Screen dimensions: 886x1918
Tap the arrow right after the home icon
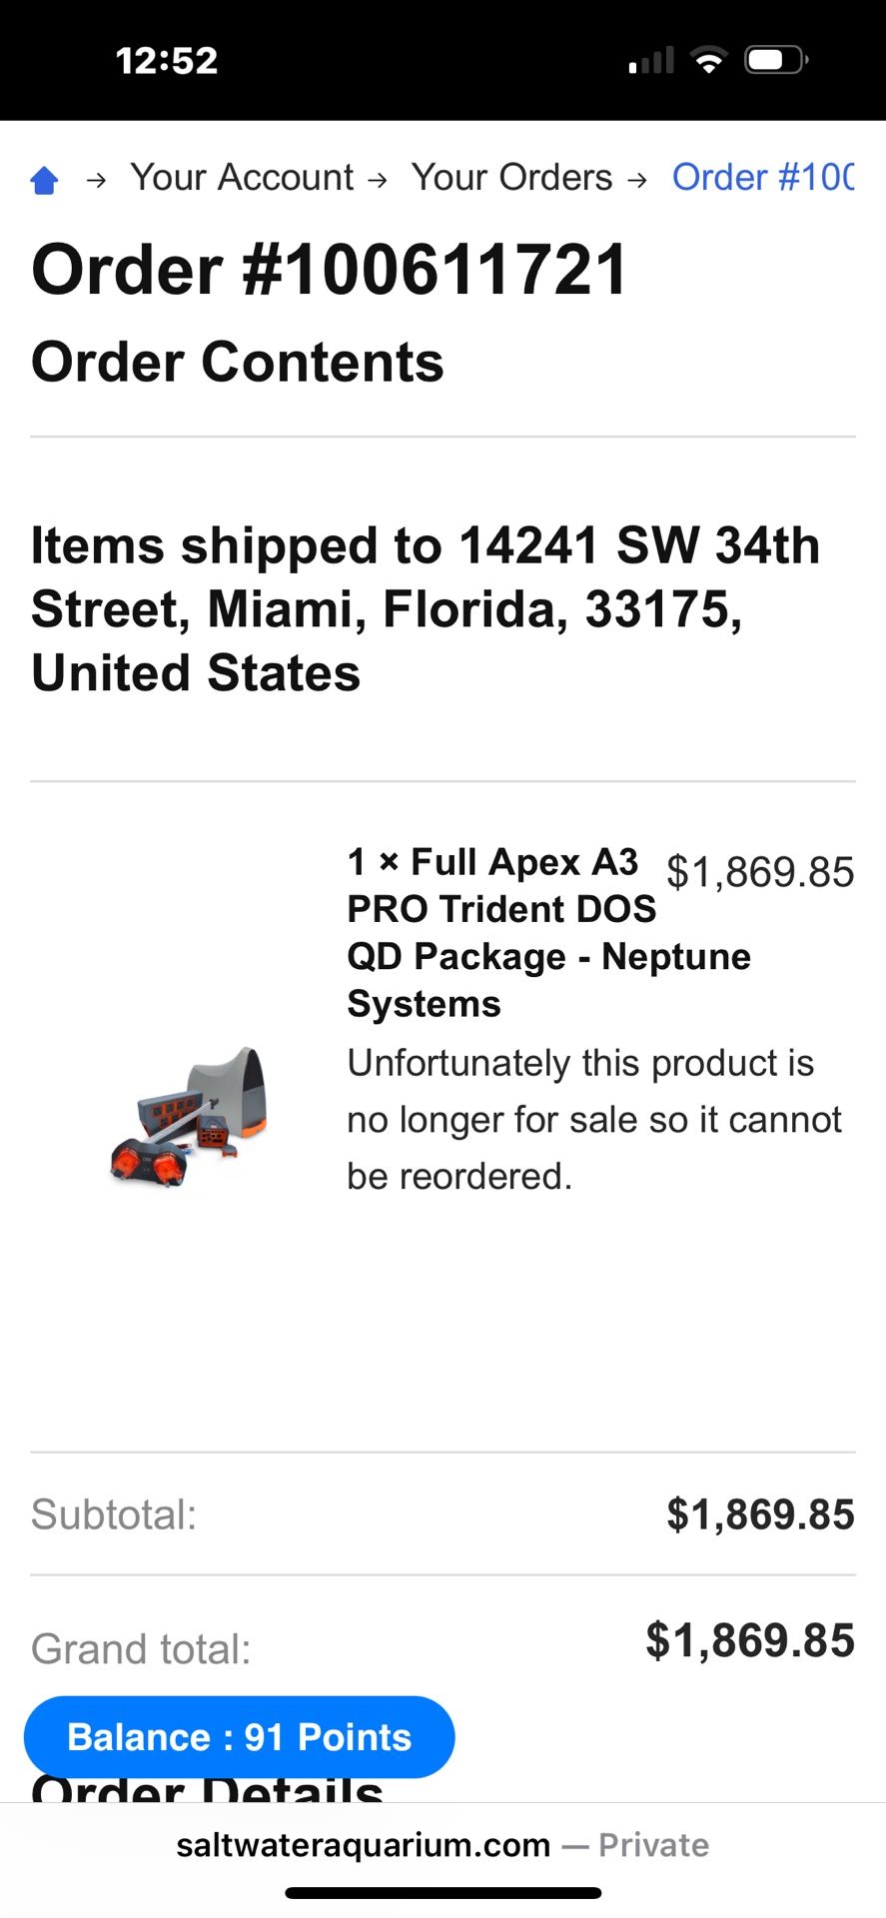(x=97, y=180)
